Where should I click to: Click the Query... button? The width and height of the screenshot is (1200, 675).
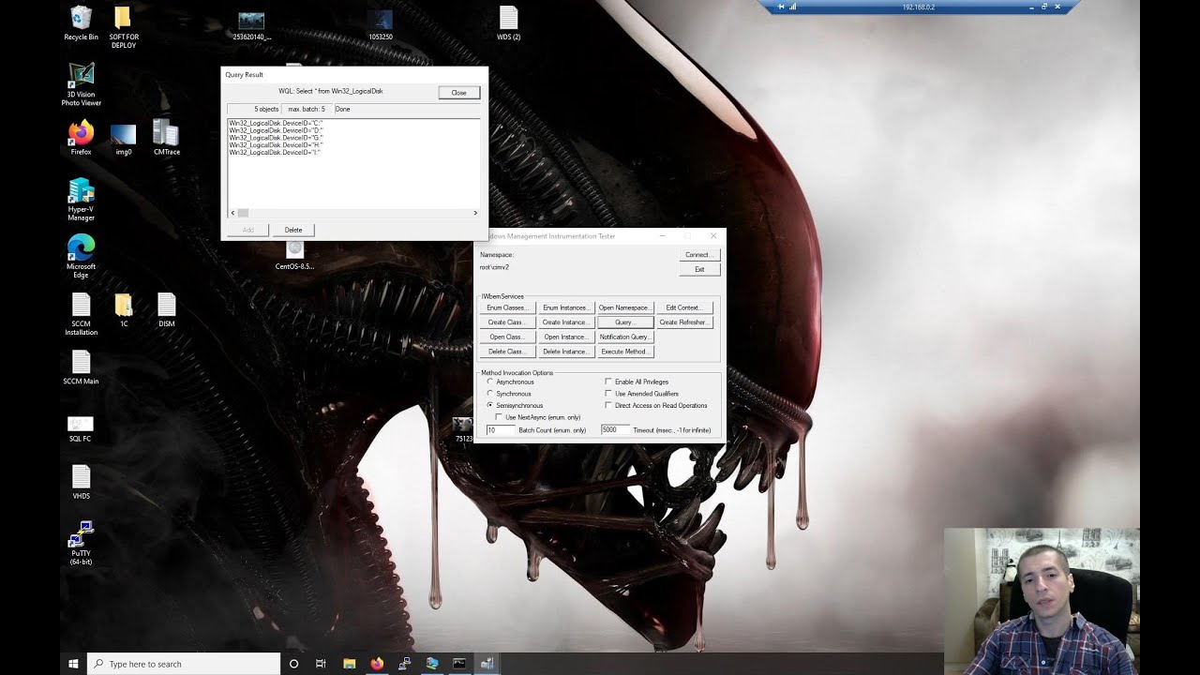point(624,322)
